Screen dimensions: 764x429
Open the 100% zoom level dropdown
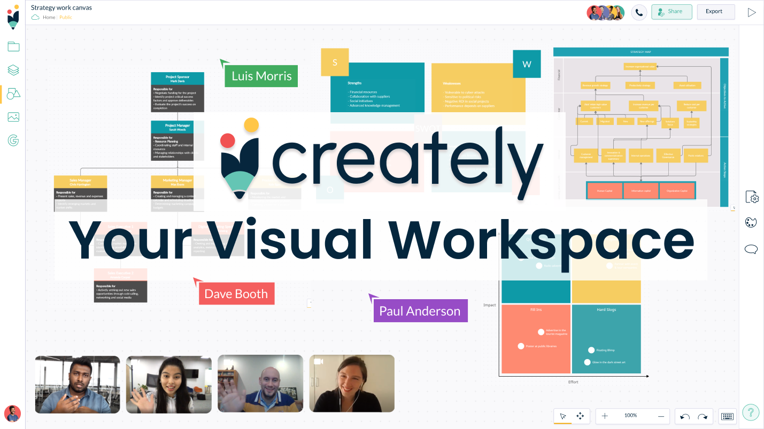631,416
